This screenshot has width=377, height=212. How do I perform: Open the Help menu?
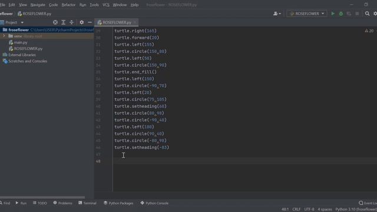(134, 5)
